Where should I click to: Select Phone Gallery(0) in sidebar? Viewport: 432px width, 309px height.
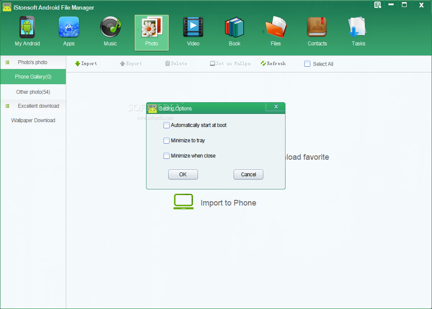tap(33, 77)
